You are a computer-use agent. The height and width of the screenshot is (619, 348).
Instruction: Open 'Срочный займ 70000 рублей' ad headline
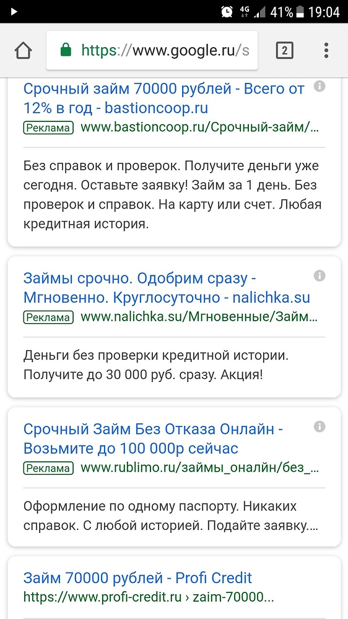tap(164, 98)
